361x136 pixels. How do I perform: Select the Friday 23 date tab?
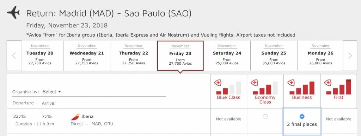180,56
